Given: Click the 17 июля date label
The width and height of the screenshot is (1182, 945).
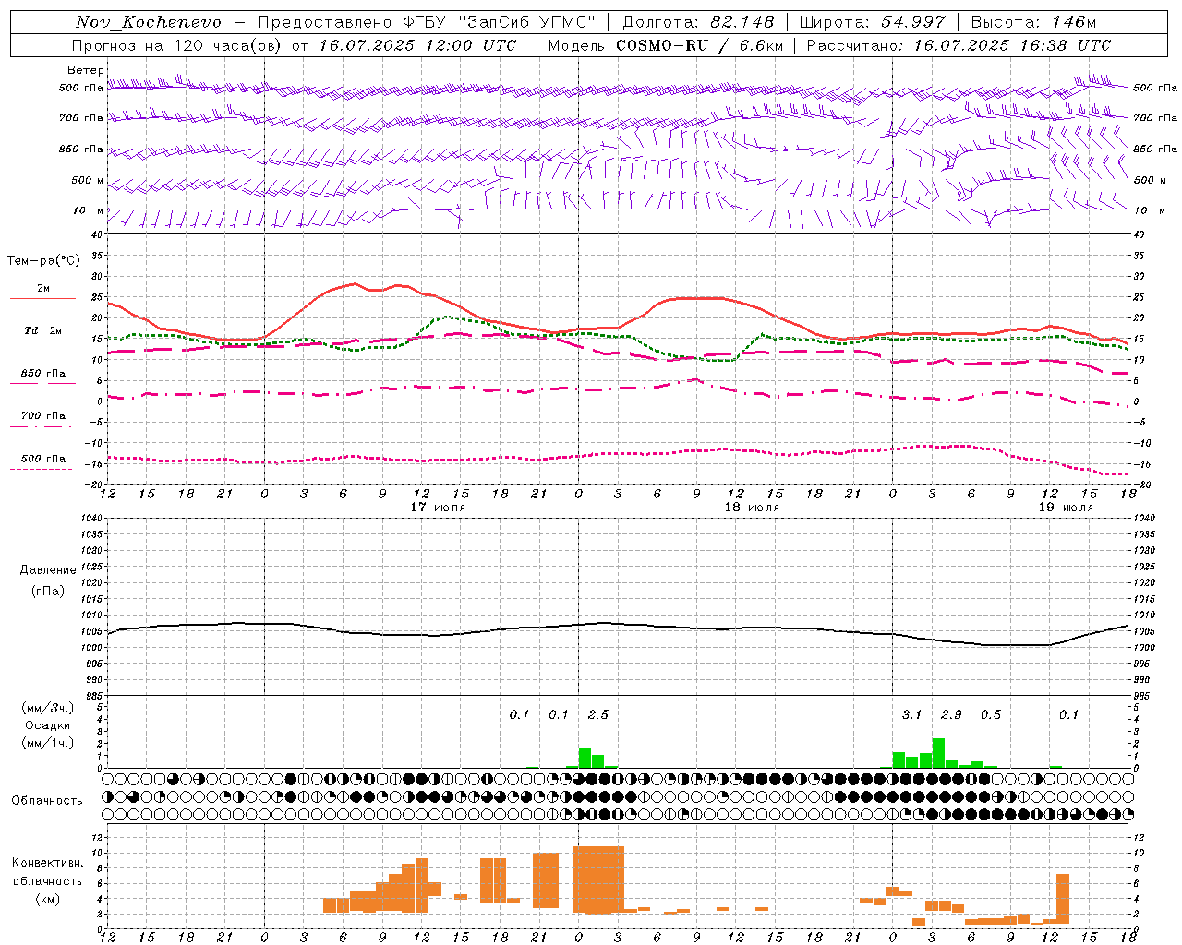Looking at the screenshot, I should (x=438, y=508).
